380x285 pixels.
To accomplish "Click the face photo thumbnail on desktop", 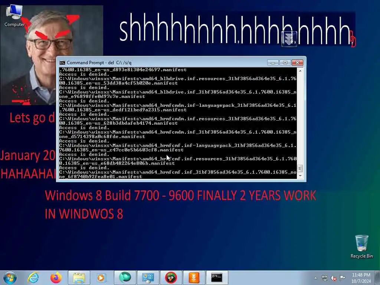I will point(52,55).
